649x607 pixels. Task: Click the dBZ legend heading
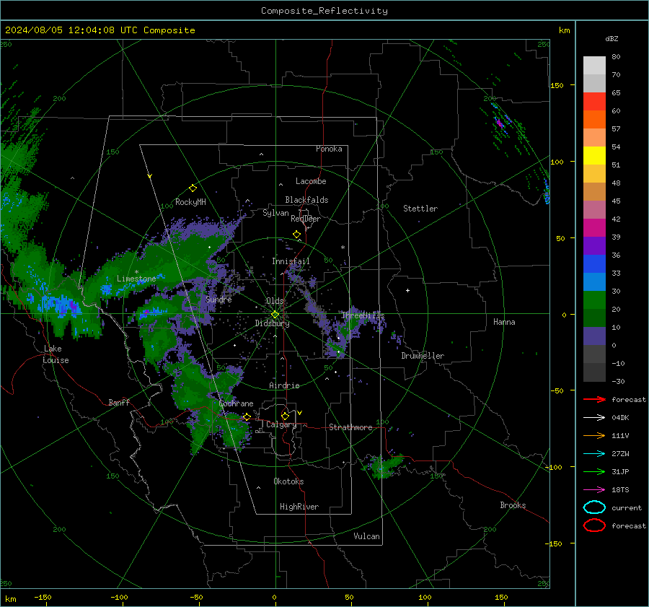pyautogui.click(x=612, y=38)
